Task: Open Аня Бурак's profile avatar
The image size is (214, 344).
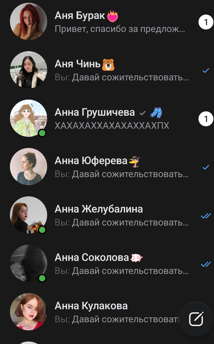Action: (29, 21)
